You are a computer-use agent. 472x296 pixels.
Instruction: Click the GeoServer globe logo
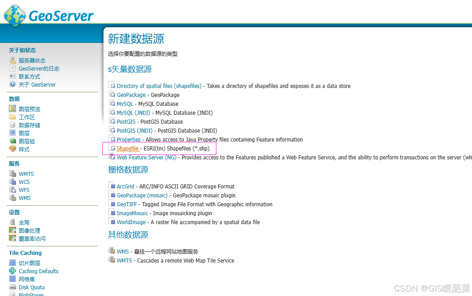[x=15, y=15]
